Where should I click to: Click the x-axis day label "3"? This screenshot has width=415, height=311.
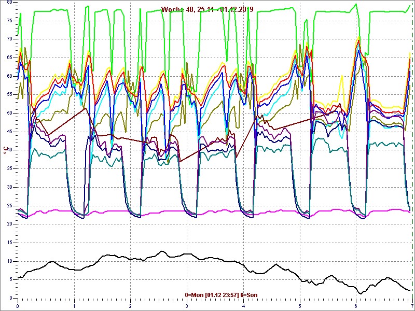pos(187,306)
